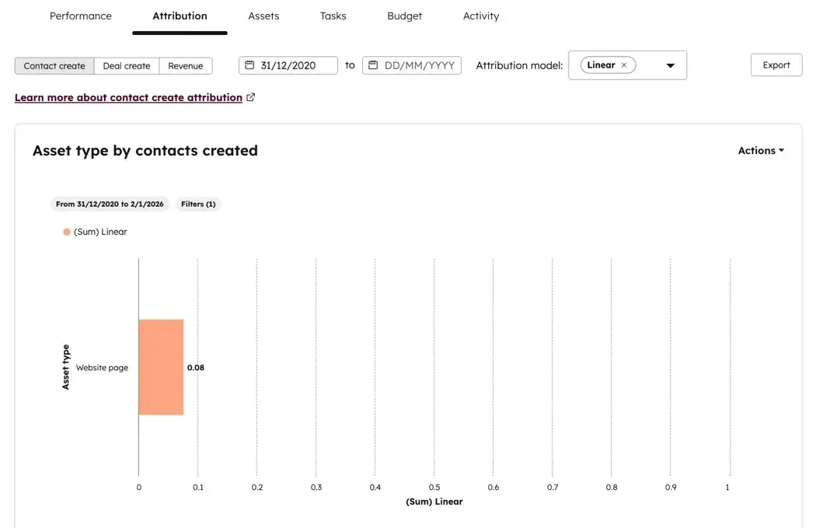The image size is (816, 528).
Task: Open the Actions dropdown
Action: click(x=760, y=150)
